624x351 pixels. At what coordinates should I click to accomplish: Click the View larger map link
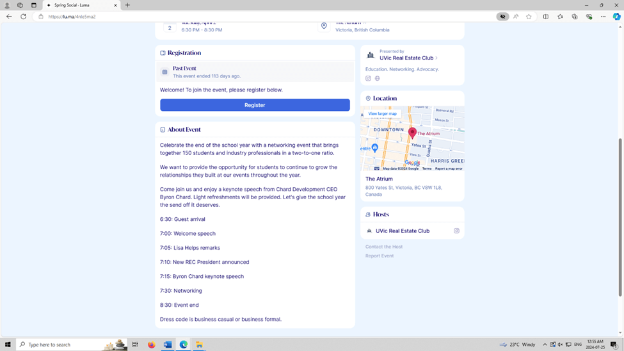pyautogui.click(x=382, y=113)
